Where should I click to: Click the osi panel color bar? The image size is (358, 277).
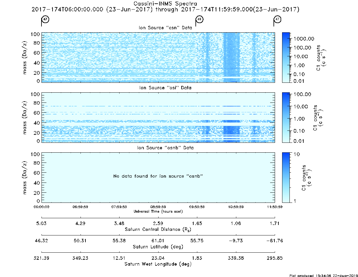point(286,118)
